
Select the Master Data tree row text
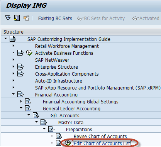(x=71, y=122)
